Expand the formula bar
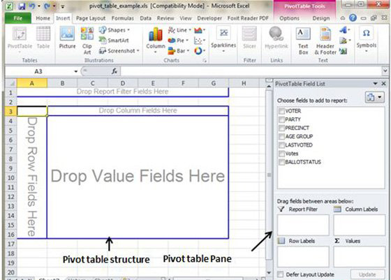Viewport: 391px width, 280px height. tap(385, 71)
